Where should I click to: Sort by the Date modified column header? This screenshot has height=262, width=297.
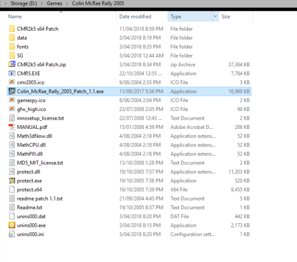click(x=135, y=17)
